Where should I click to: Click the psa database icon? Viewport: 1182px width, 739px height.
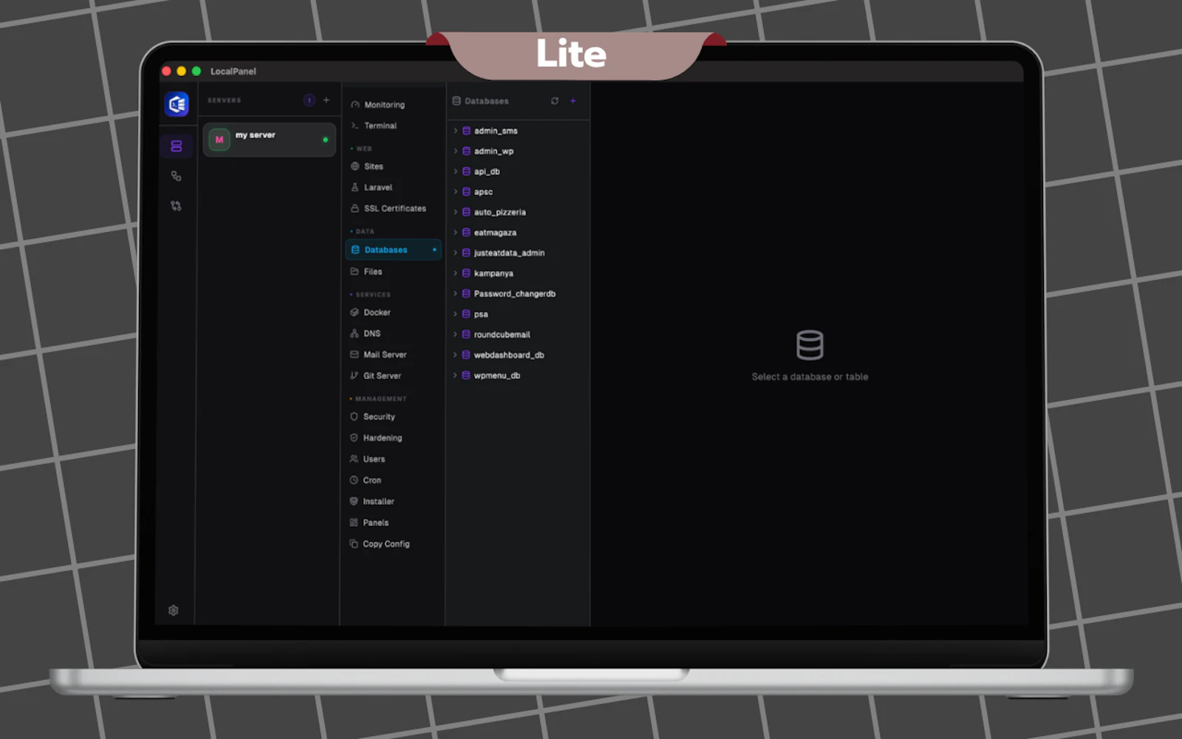[466, 314]
